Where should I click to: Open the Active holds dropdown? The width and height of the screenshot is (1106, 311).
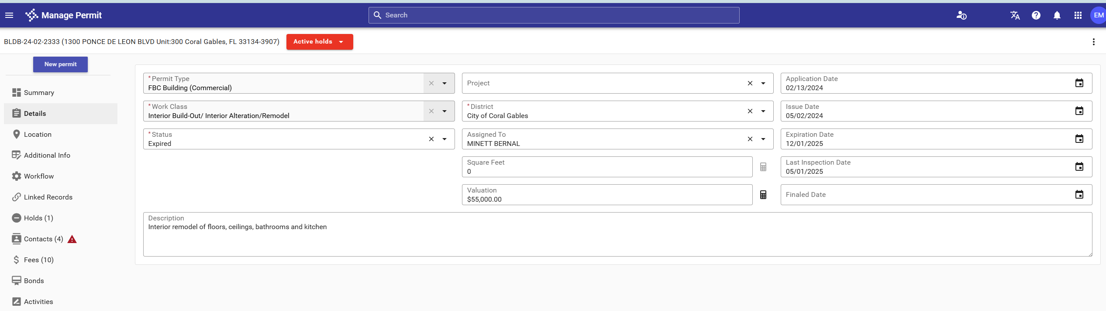319,42
